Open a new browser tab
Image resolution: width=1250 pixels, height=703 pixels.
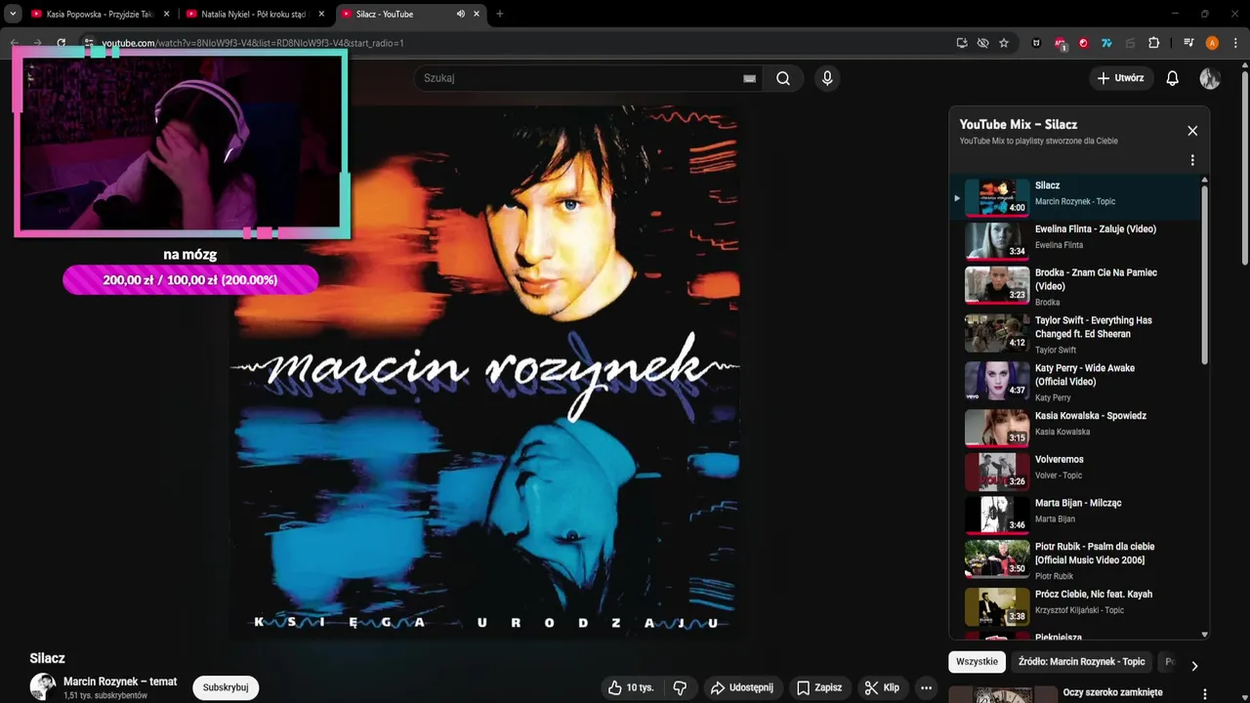pos(500,14)
